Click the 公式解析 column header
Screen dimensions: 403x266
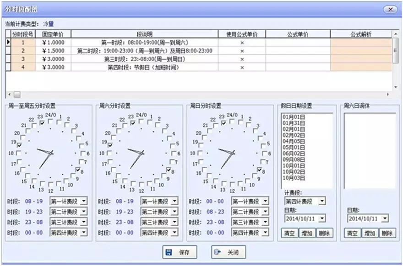pyautogui.click(x=361, y=34)
